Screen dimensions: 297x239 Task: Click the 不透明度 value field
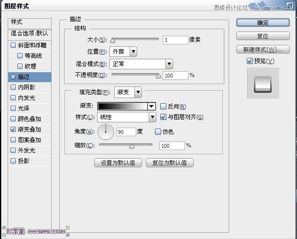pyautogui.click(x=175, y=76)
